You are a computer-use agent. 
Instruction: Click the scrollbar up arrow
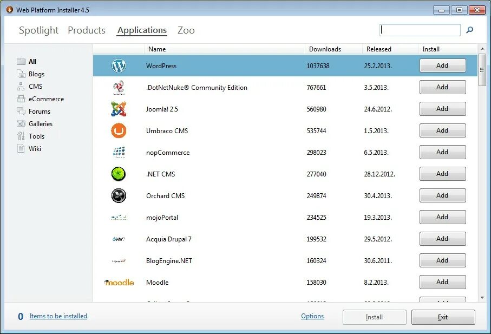pos(482,49)
